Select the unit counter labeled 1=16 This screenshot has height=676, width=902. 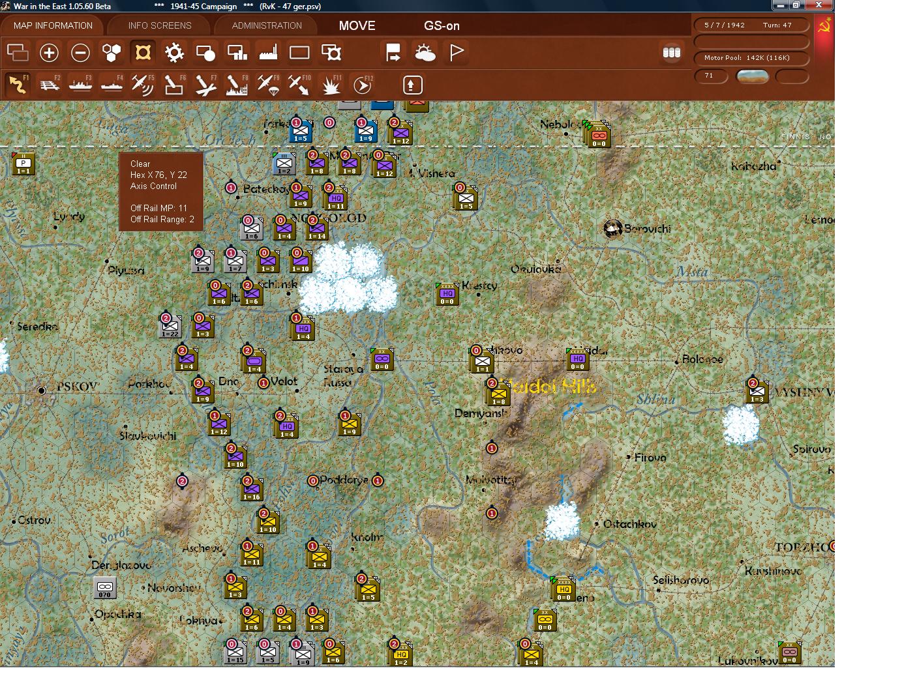pos(252,489)
